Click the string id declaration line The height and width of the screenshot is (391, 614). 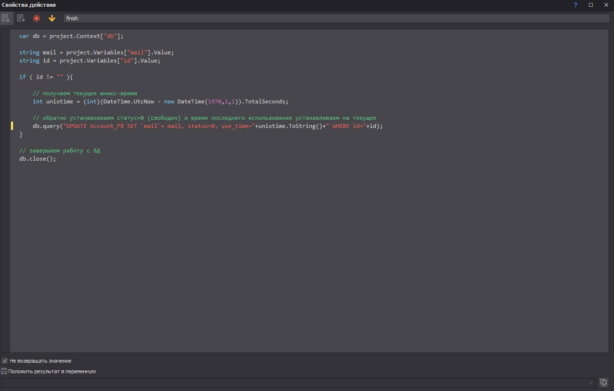click(x=90, y=61)
